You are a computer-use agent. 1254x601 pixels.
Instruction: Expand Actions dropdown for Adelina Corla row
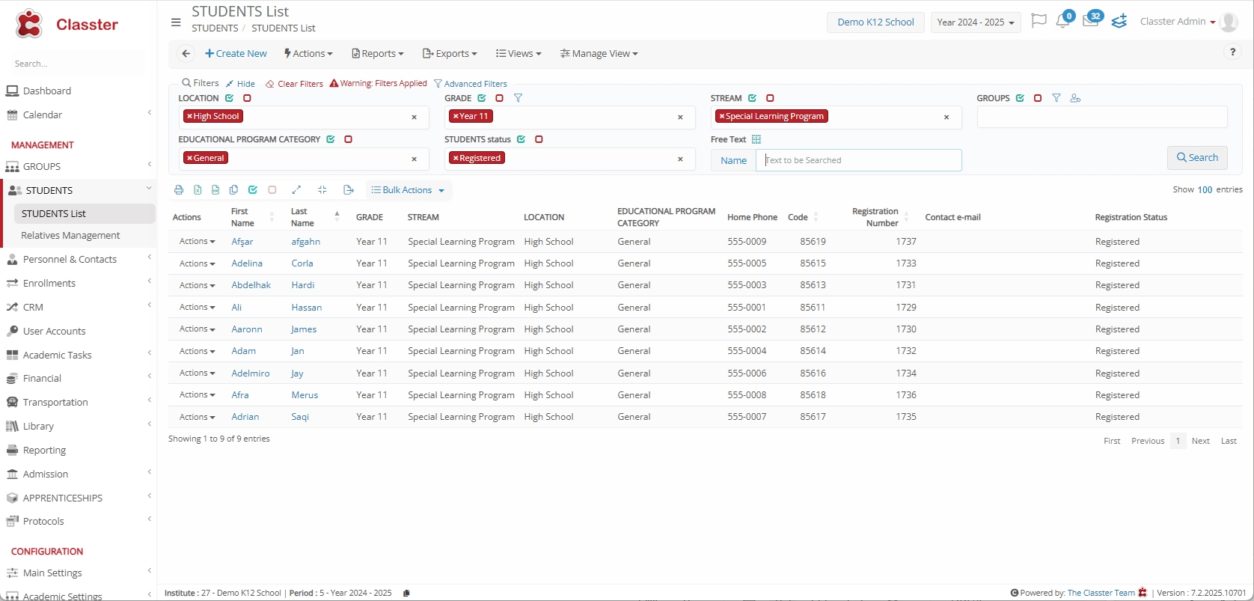(x=197, y=263)
